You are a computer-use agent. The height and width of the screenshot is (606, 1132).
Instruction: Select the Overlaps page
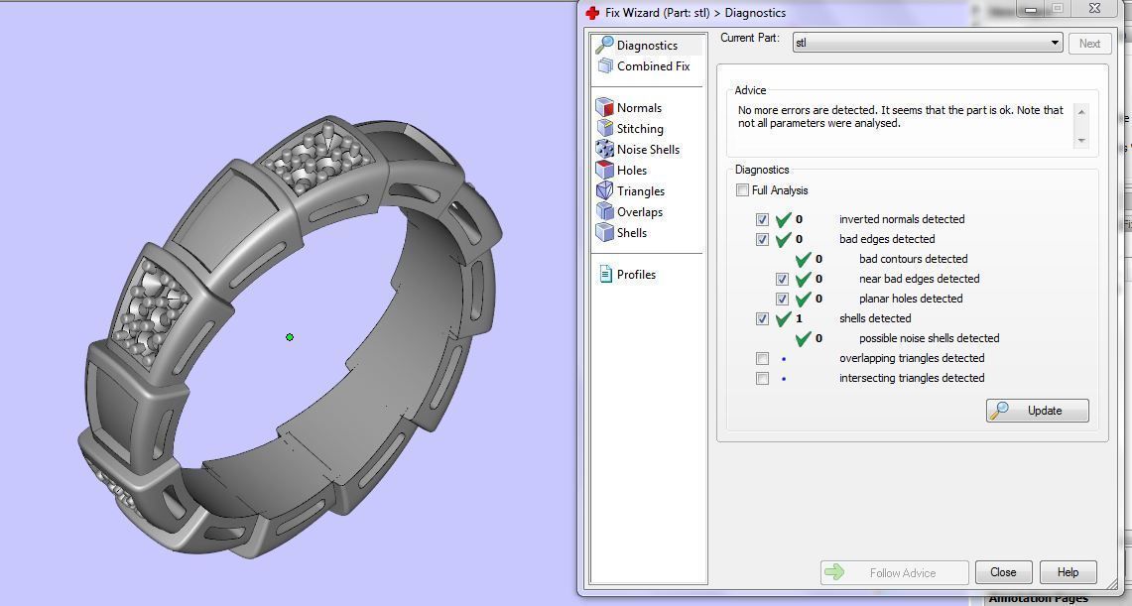640,212
